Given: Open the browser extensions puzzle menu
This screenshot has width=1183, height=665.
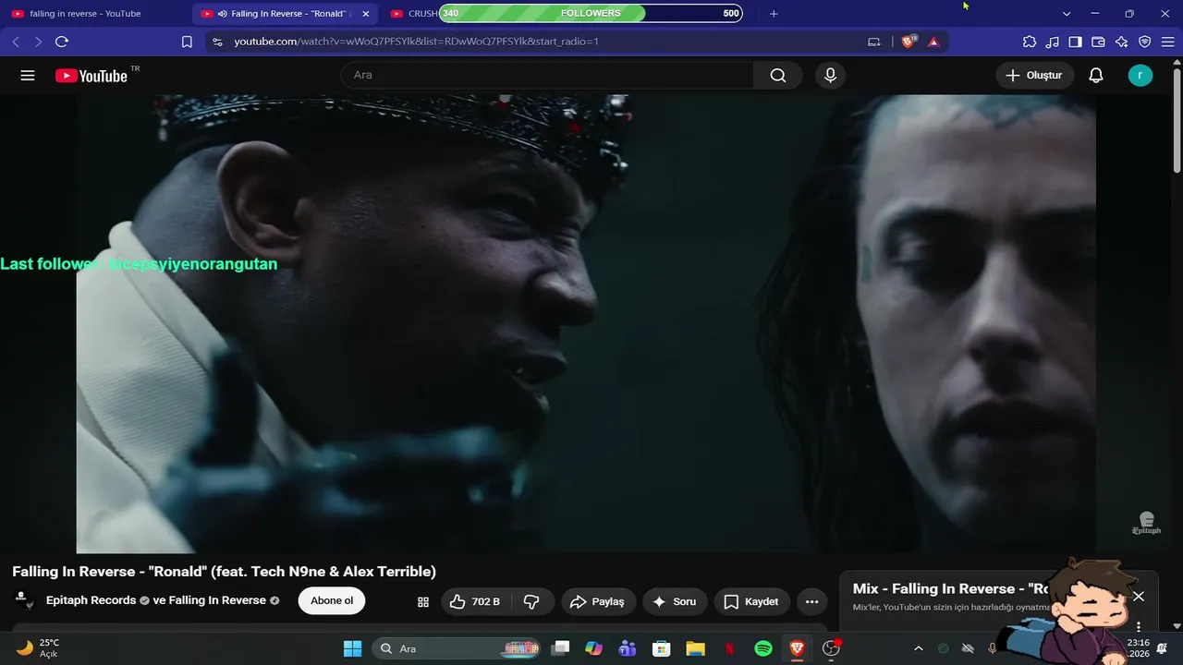Looking at the screenshot, I should 1030,42.
